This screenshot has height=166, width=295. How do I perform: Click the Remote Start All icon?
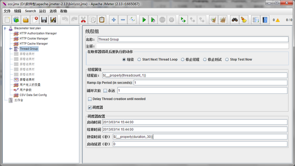183,20
